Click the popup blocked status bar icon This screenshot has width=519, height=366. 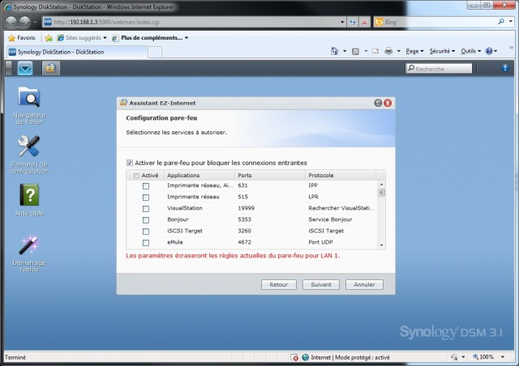pyautogui.click(x=294, y=357)
